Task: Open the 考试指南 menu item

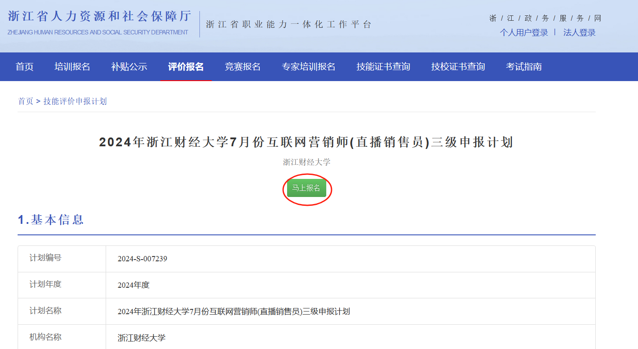Action: click(524, 67)
